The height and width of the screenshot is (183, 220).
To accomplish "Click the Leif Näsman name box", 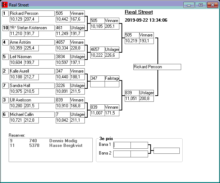I will coord(31,57).
